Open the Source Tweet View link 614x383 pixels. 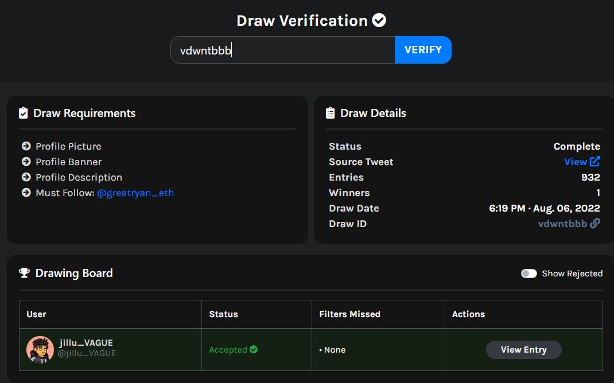click(x=574, y=162)
